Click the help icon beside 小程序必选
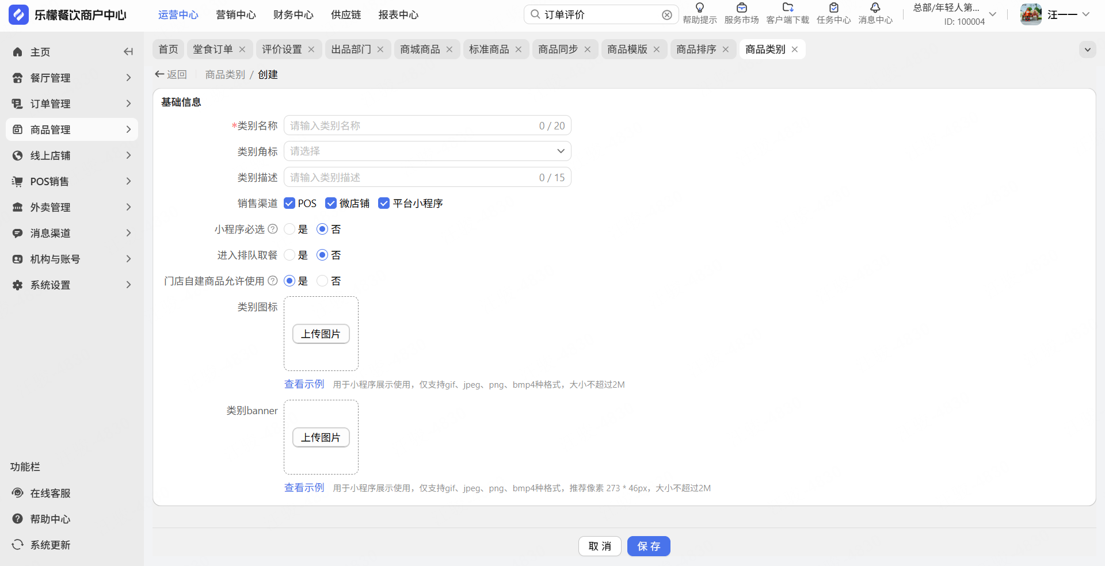 click(273, 229)
